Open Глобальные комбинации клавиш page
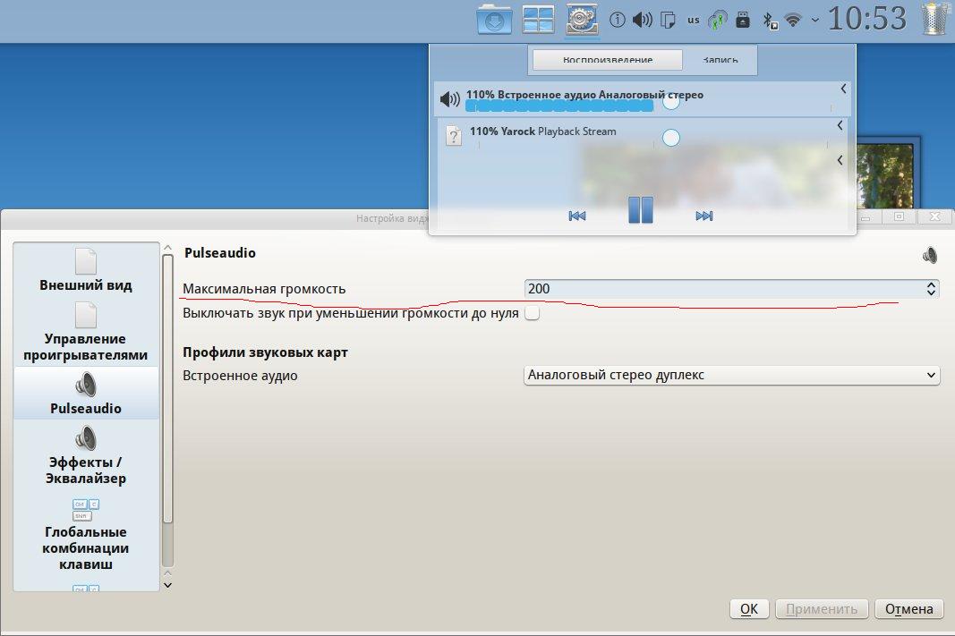The width and height of the screenshot is (955, 636). tap(86, 534)
